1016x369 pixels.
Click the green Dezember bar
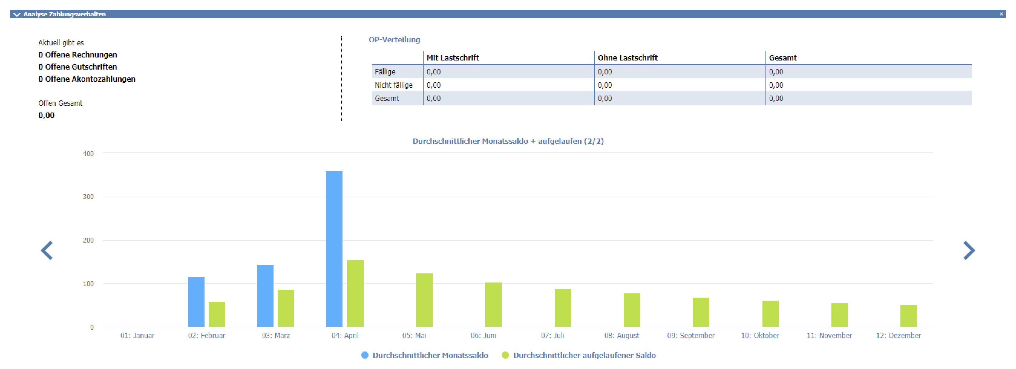[908, 315]
